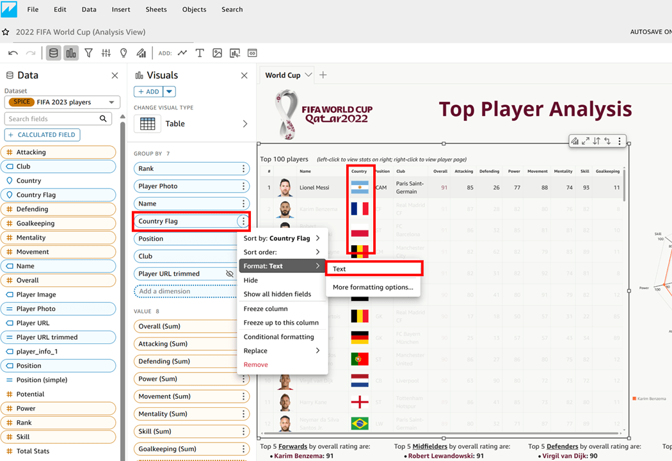The height and width of the screenshot is (461, 672).
Task: Expand Change Visual Type chevron
Action: click(x=245, y=124)
